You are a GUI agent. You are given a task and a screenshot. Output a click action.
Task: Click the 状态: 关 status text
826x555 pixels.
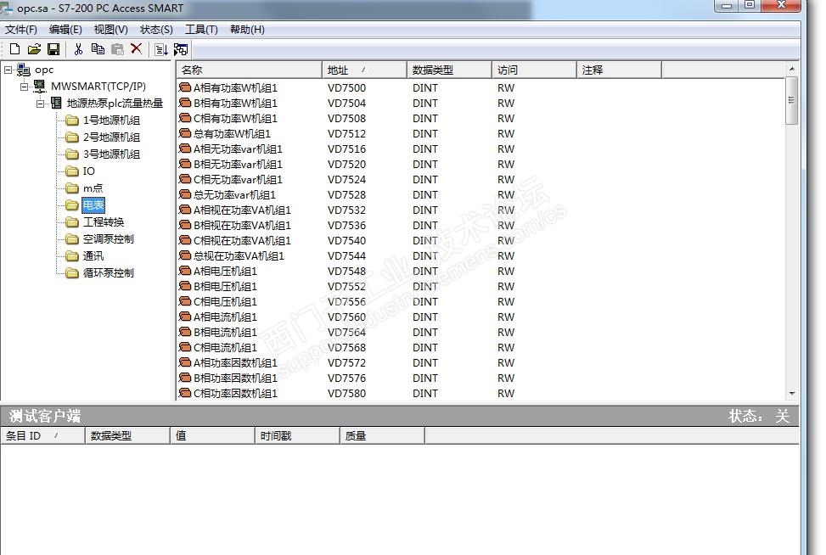click(x=759, y=416)
